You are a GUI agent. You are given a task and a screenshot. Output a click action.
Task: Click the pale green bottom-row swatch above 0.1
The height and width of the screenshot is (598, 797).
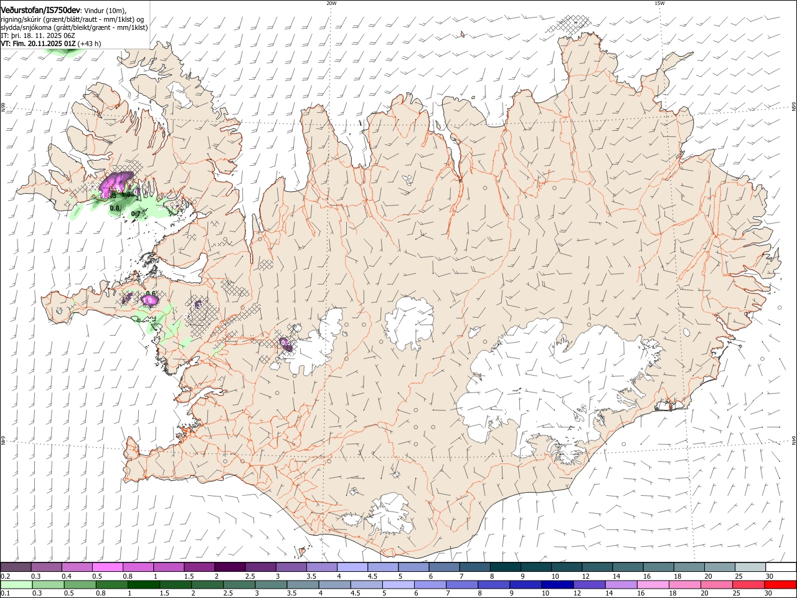click(17, 584)
